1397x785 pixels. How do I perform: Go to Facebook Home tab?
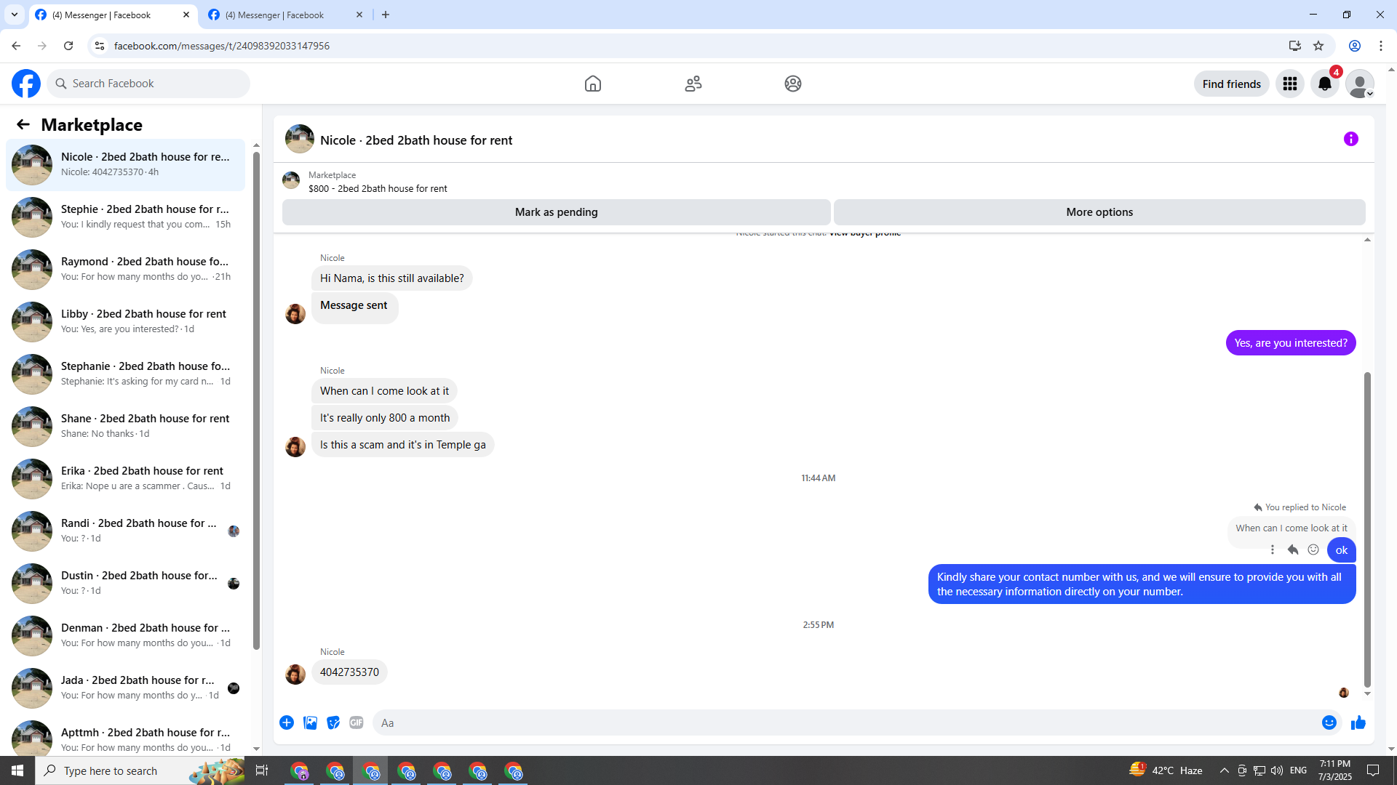tap(592, 84)
